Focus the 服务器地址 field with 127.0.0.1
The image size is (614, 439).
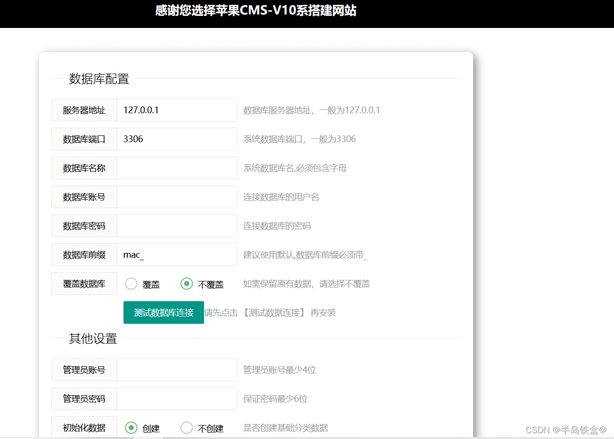point(177,110)
